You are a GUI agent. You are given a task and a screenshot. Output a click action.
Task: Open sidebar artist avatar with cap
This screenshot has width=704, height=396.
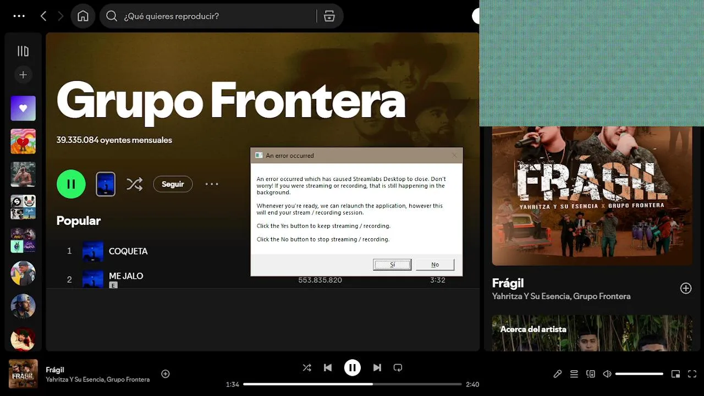point(23,273)
